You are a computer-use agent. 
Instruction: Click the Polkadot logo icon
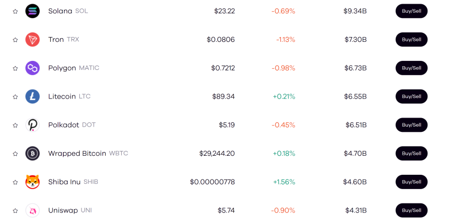point(32,125)
